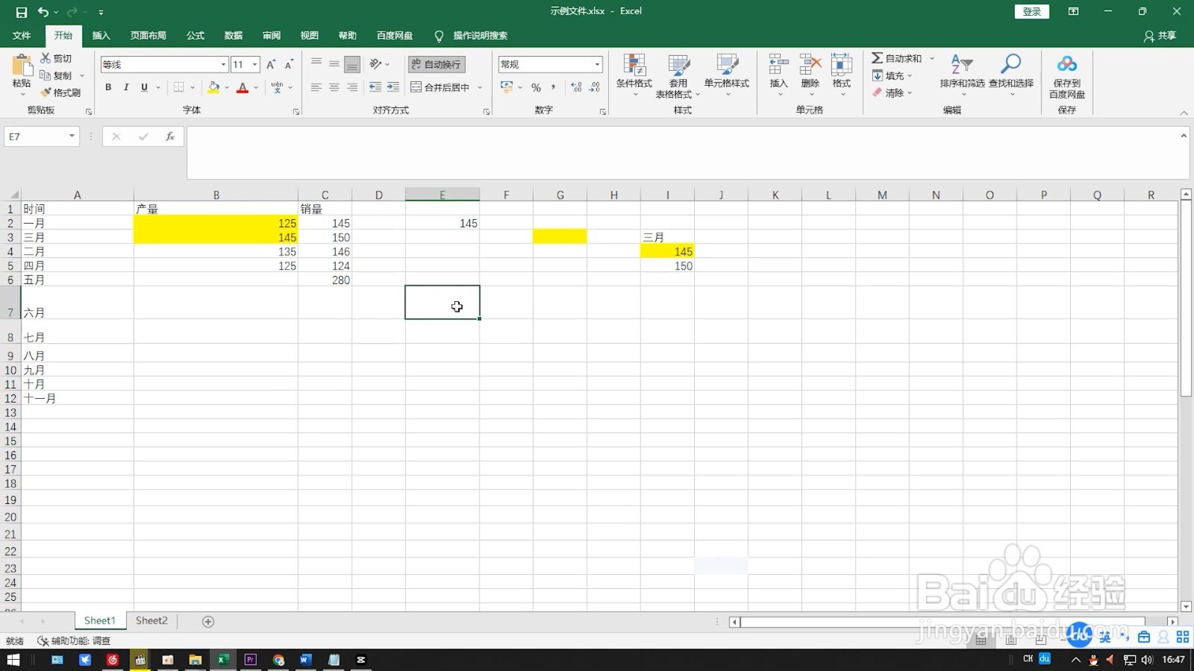
Task: Center text horizontally
Action: point(334,87)
